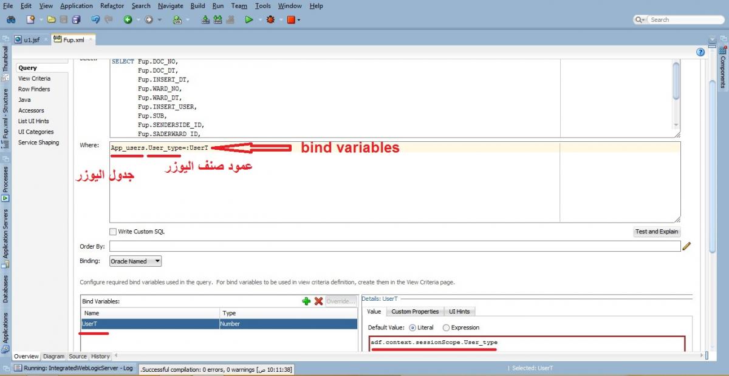Screen dimensions: 729x376
Task: Enable the Write Custom SQL checkbox
Action: click(113, 232)
